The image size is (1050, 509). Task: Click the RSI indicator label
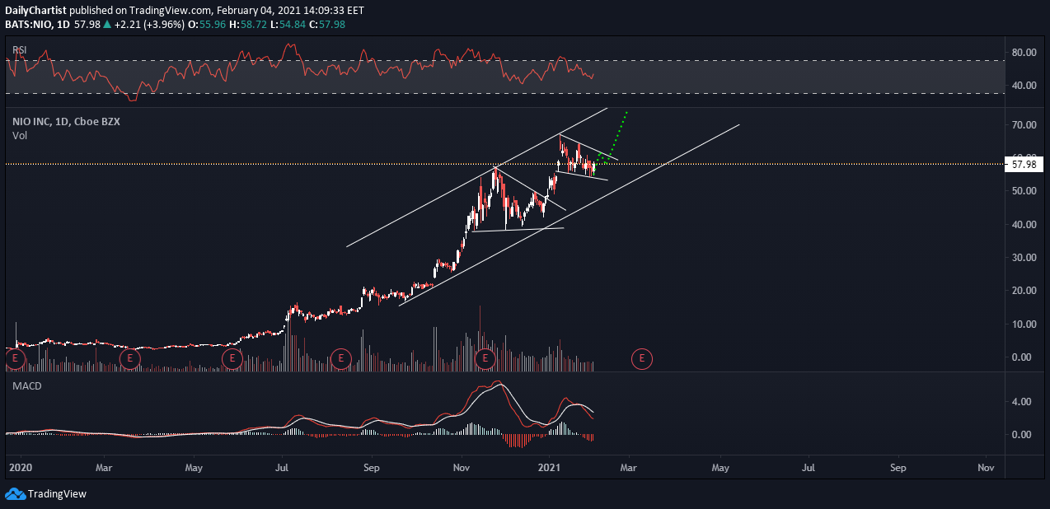(18, 50)
